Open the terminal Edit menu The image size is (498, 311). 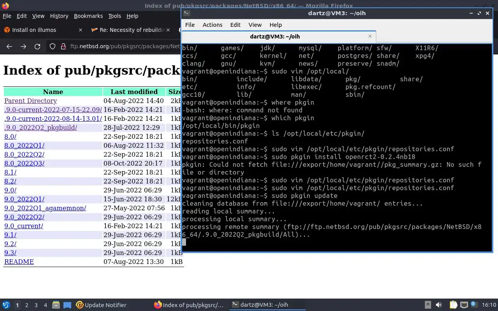click(x=235, y=24)
